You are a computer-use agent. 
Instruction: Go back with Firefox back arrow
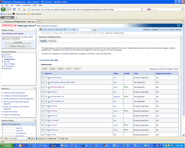[3, 10]
